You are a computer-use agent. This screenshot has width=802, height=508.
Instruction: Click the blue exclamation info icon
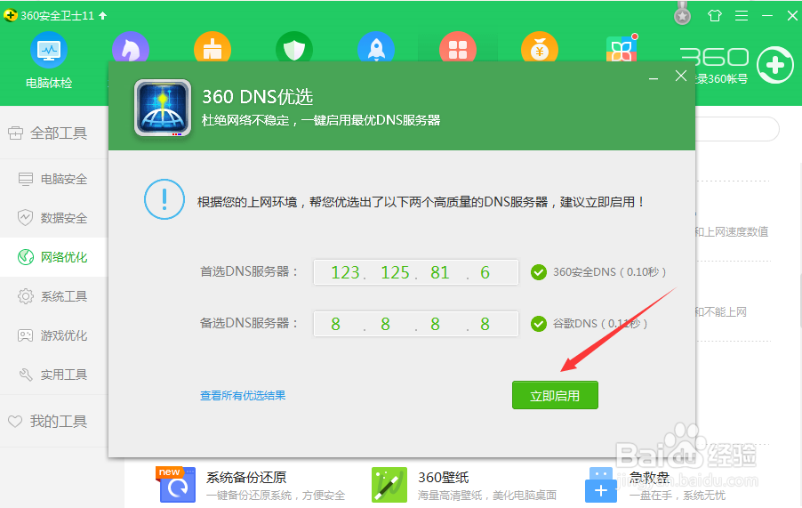164,199
